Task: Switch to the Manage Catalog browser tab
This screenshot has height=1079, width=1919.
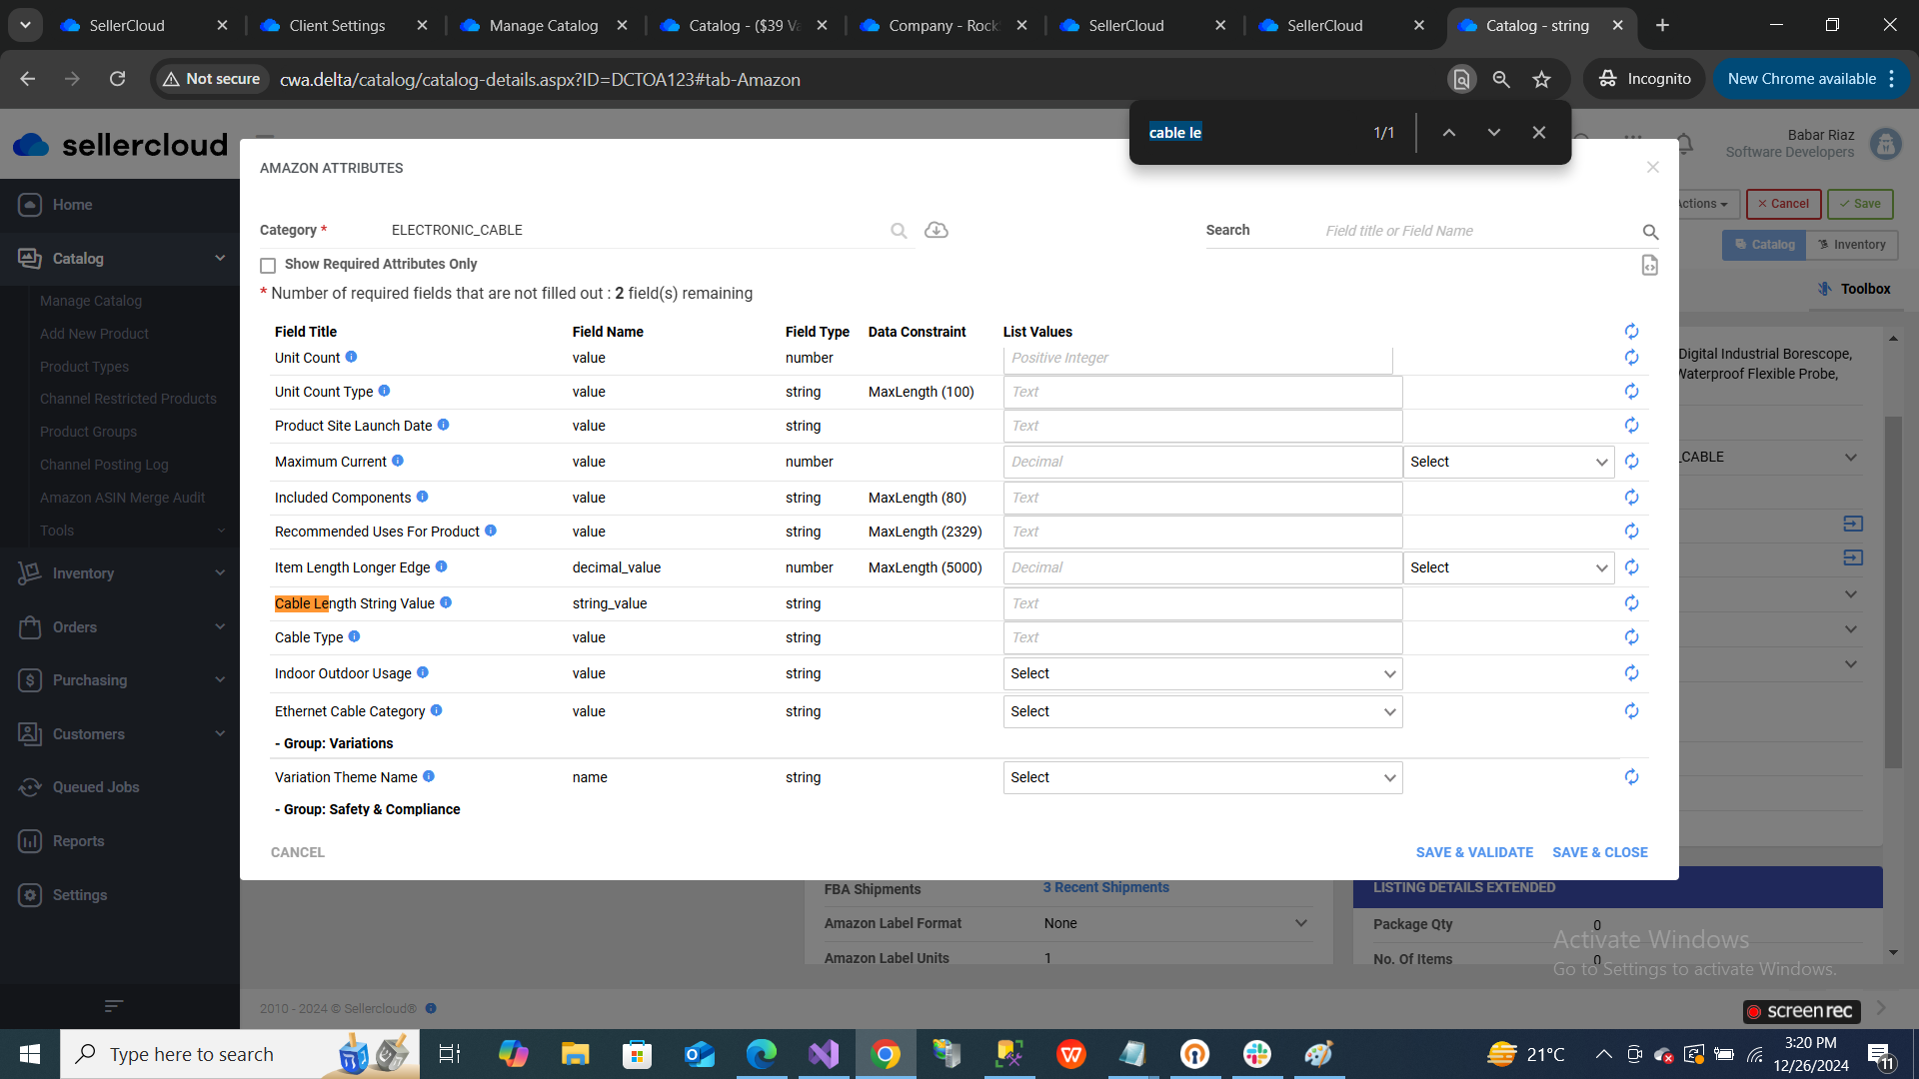Action: coord(543,25)
